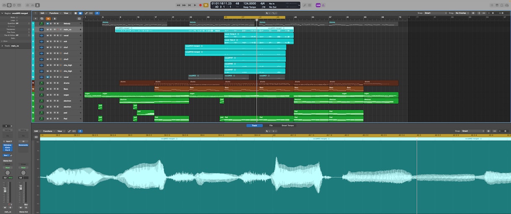
Task: Click the Rewind transport button
Action: tap(178, 5)
